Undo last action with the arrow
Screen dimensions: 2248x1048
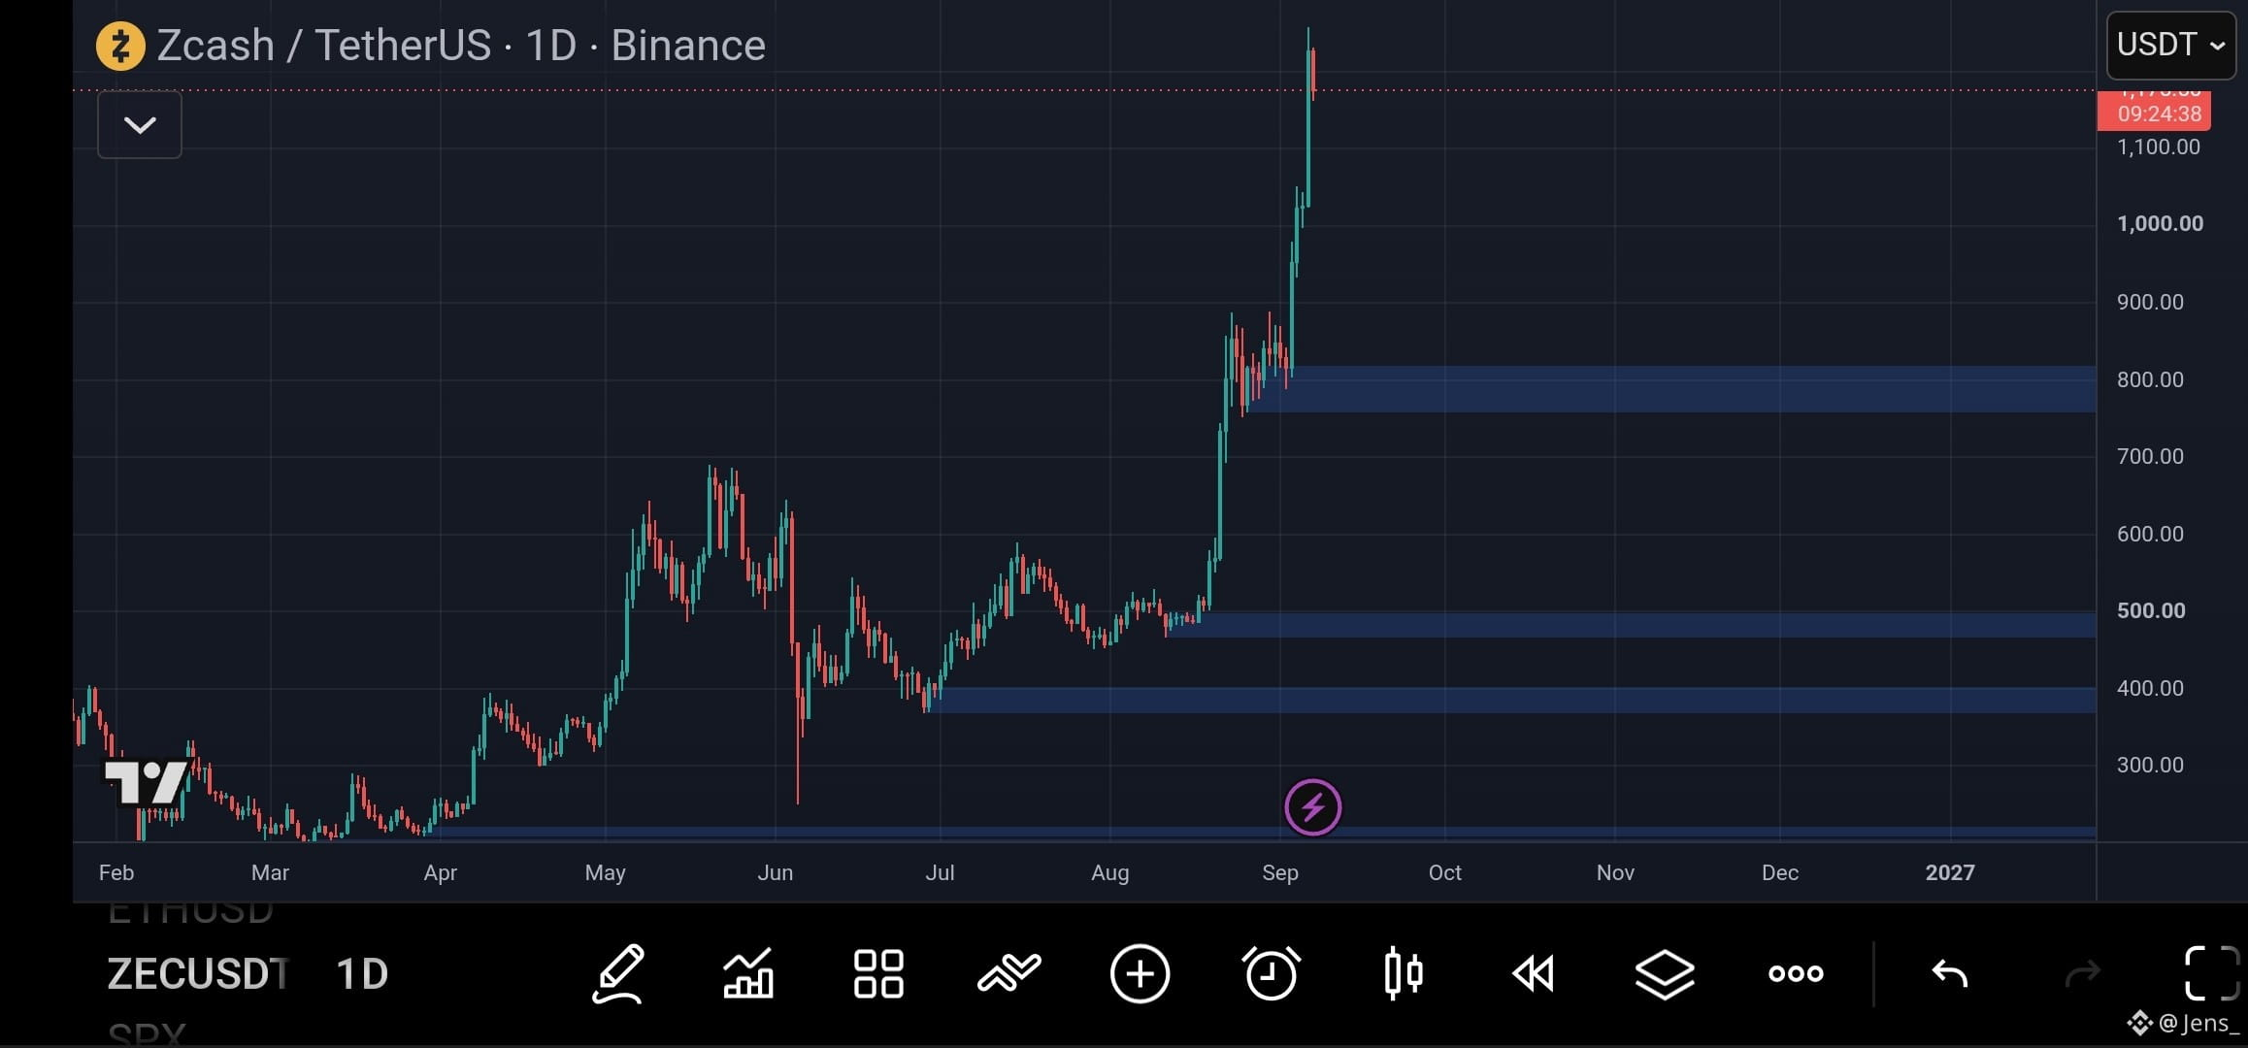[x=1949, y=973]
